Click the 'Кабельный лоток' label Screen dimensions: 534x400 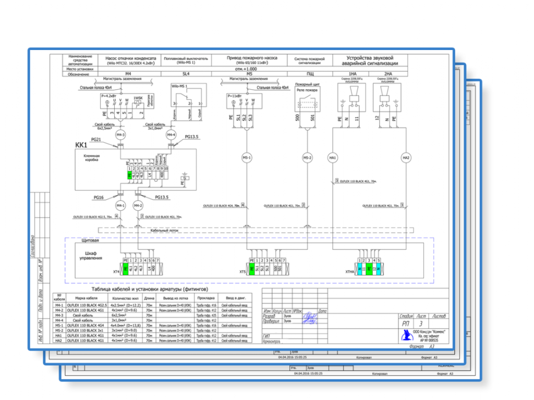(164, 230)
